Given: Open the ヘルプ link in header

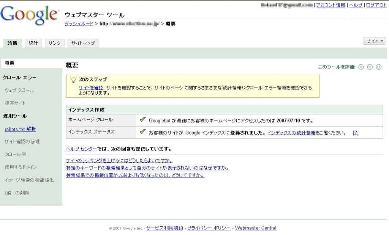Looking at the screenshot, I should coord(356,5).
